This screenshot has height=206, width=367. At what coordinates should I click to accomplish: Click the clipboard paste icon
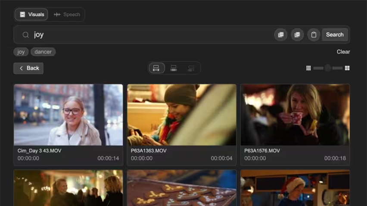click(x=314, y=35)
